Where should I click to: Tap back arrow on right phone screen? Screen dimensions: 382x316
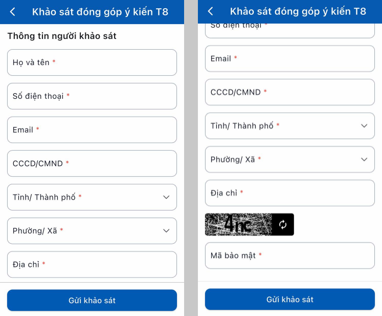[x=210, y=11]
